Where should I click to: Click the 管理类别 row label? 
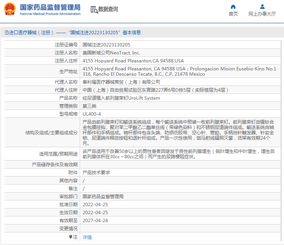(x=68, y=106)
